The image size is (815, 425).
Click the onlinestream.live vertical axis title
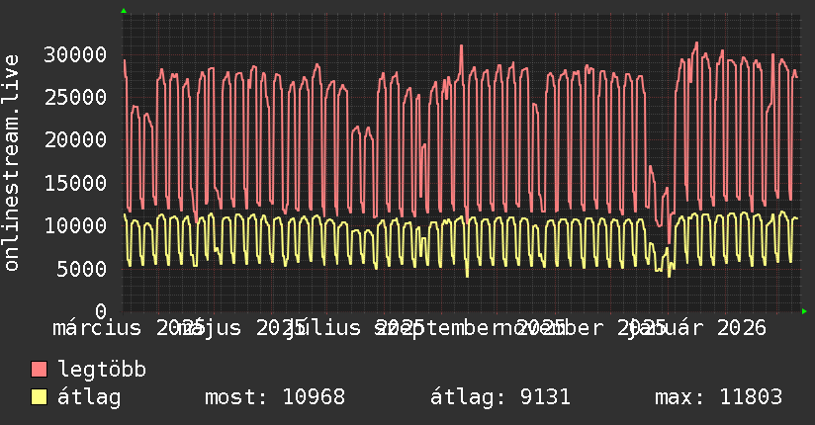(x=11, y=163)
